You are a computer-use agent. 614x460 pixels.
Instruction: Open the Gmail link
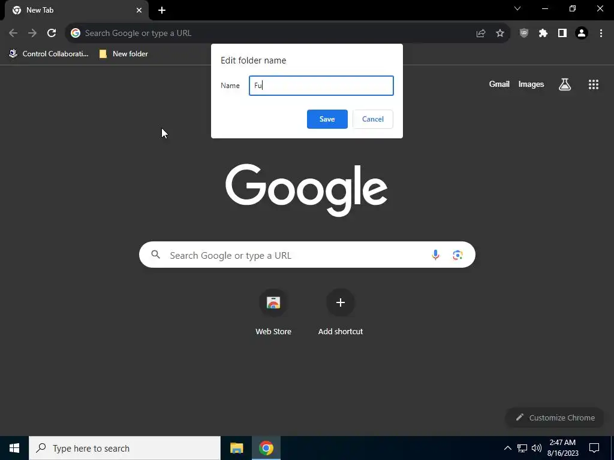pos(499,84)
